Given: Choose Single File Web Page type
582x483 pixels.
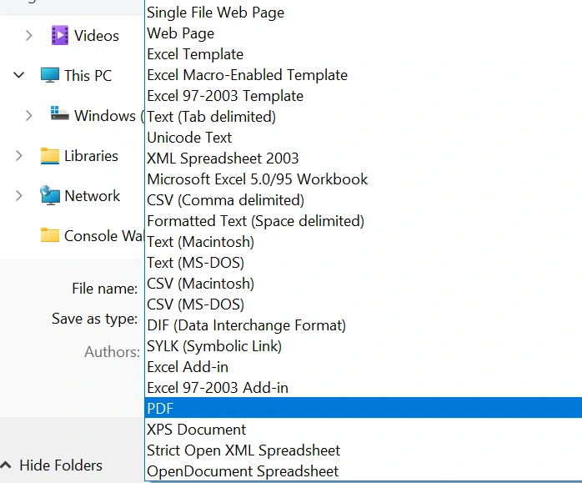Looking at the screenshot, I should point(364,13).
